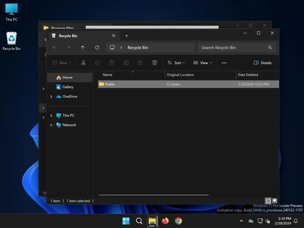Expand Network in the navigation pane
This screenshot has width=304, height=228.
pyautogui.click(x=51, y=125)
